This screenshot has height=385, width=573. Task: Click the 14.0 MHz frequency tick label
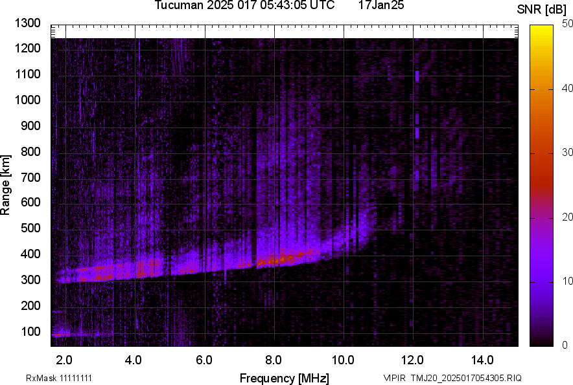pyautogui.click(x=482, y=360)
